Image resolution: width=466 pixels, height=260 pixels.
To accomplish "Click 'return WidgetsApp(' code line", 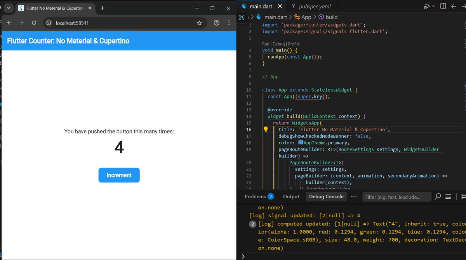I will (298, 123).
